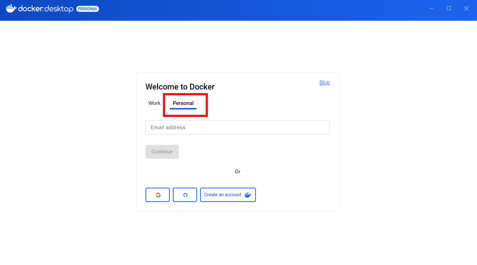Image resolution: width=477 pixels, height=265 pixels.
Task: Sign in with the Google icon button
Action: click(158, 195)
